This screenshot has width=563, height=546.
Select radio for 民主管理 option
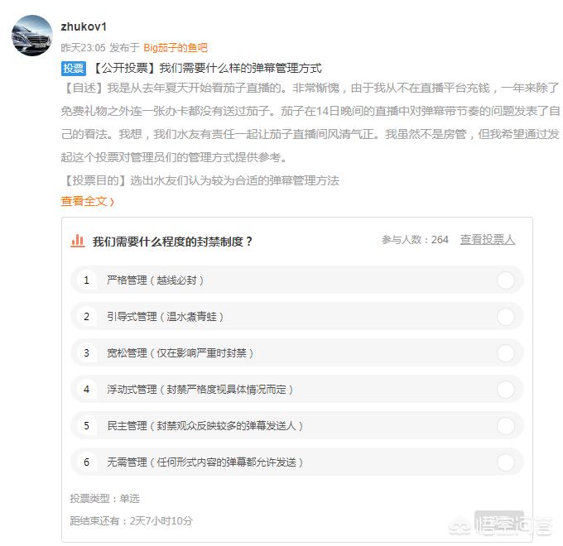click(x=505, y=426)
